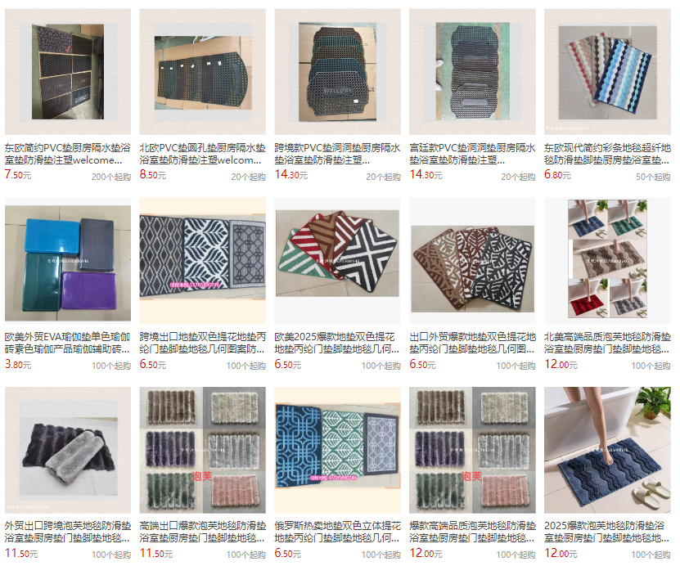Click the 3.80元 price of the yoga block
Screen dimensions: 680x566
[18, 365]
